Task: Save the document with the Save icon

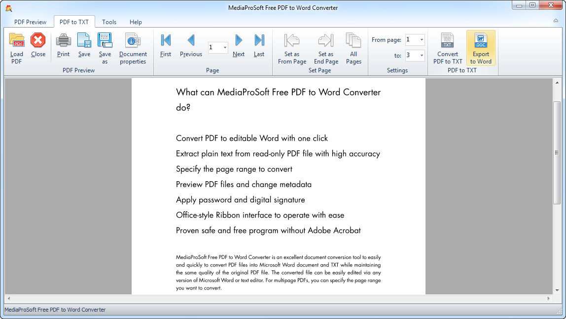Action: coord(84,45)
